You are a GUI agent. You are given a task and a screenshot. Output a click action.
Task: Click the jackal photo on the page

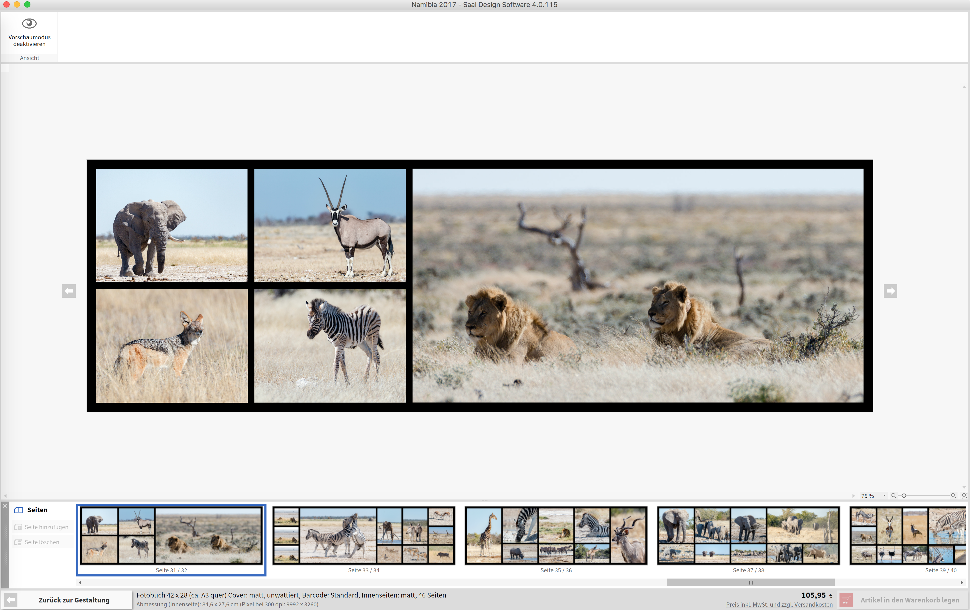point(172,346)
